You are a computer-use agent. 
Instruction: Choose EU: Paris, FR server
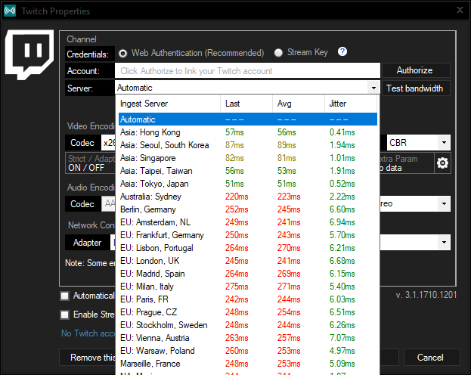(248, 299)
